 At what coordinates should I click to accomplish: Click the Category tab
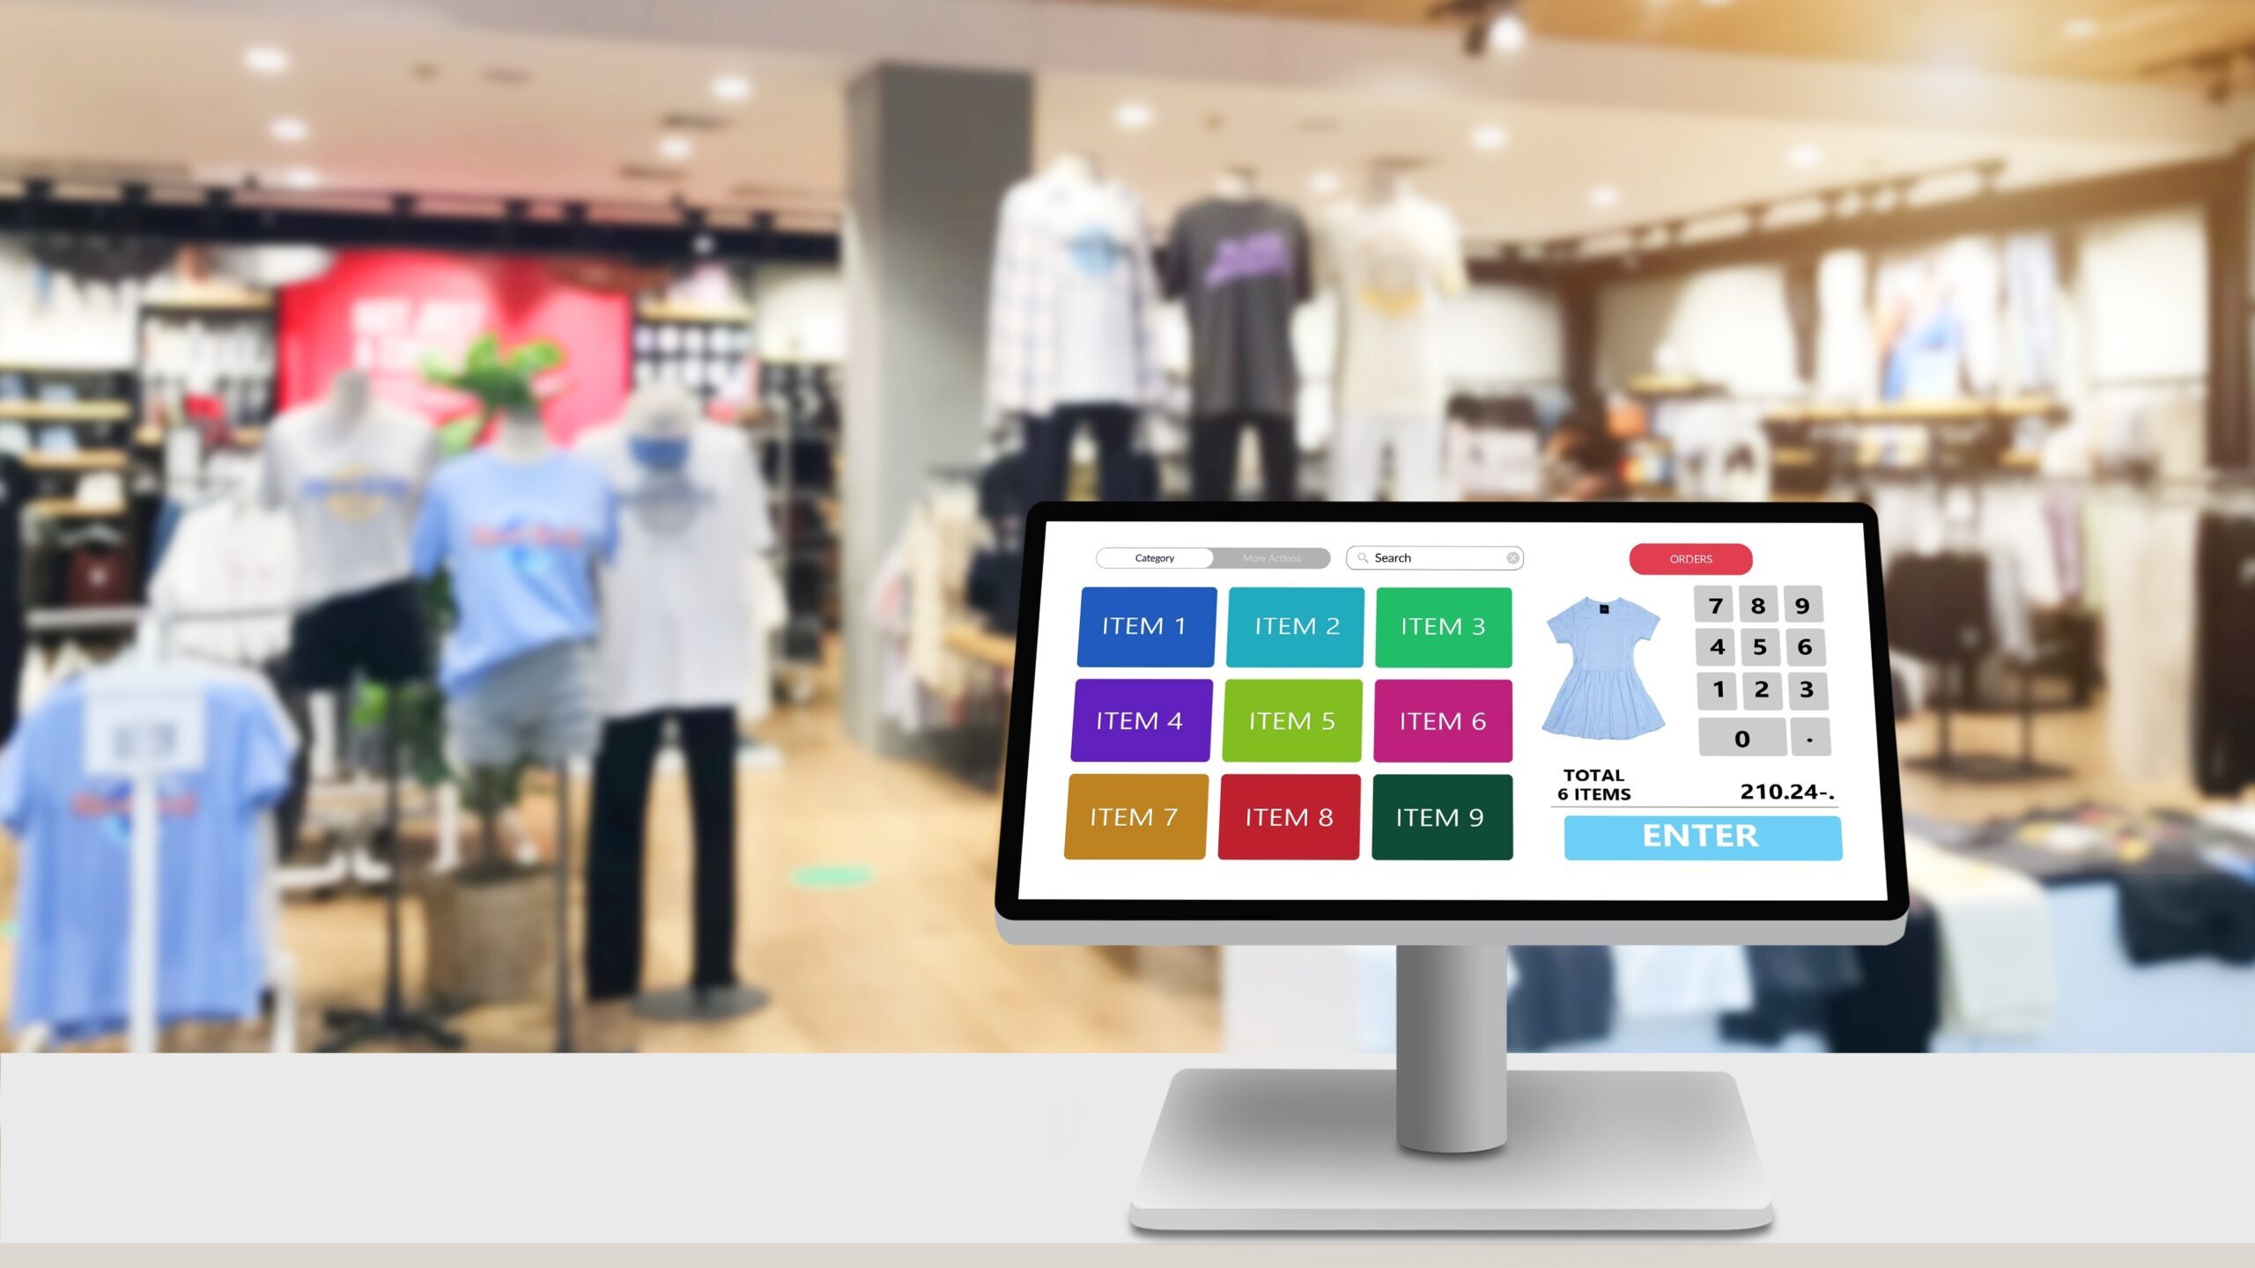pyautogui.click(x=1154, y=559)
